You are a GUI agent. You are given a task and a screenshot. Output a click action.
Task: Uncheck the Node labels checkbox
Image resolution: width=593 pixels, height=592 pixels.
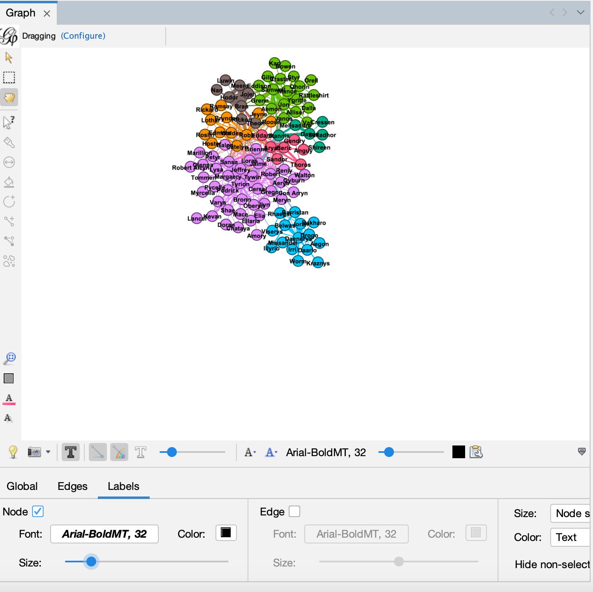click(38, 511)
